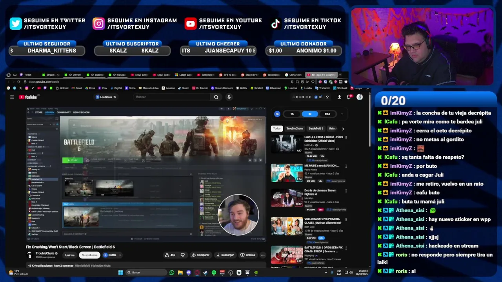Screen dimensions: 502x282
Task: Open a new browser tab with plus
Action: click(x=340, y=75)
